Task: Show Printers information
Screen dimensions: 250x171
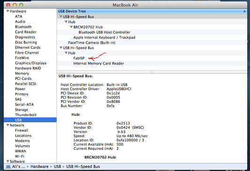Action: (22, 94)
